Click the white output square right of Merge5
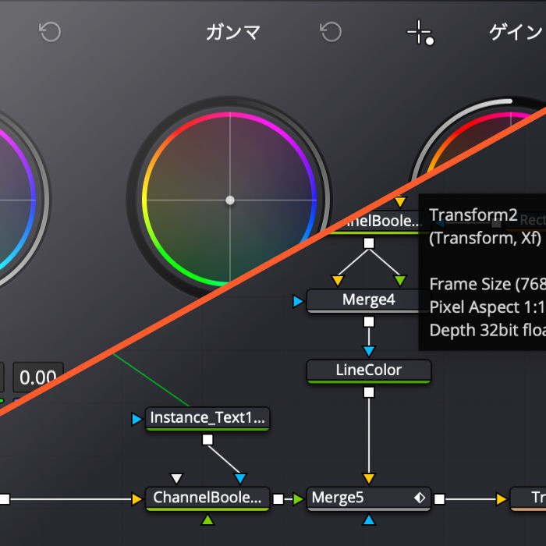This screenshot has width=546, height=546. click(439, 499)
